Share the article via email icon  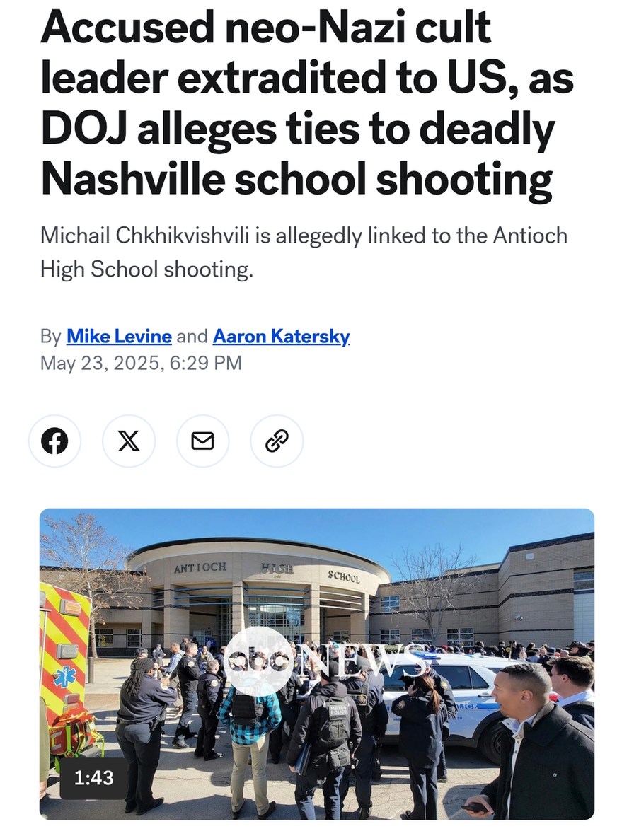point(202,441)
